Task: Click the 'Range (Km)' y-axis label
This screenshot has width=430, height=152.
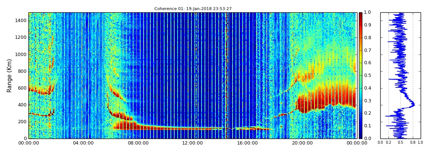Action: point(9,75)
